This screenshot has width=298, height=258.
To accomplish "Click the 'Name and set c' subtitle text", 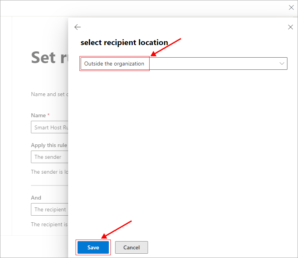I will pyautogui.click(x=49, y=94).
